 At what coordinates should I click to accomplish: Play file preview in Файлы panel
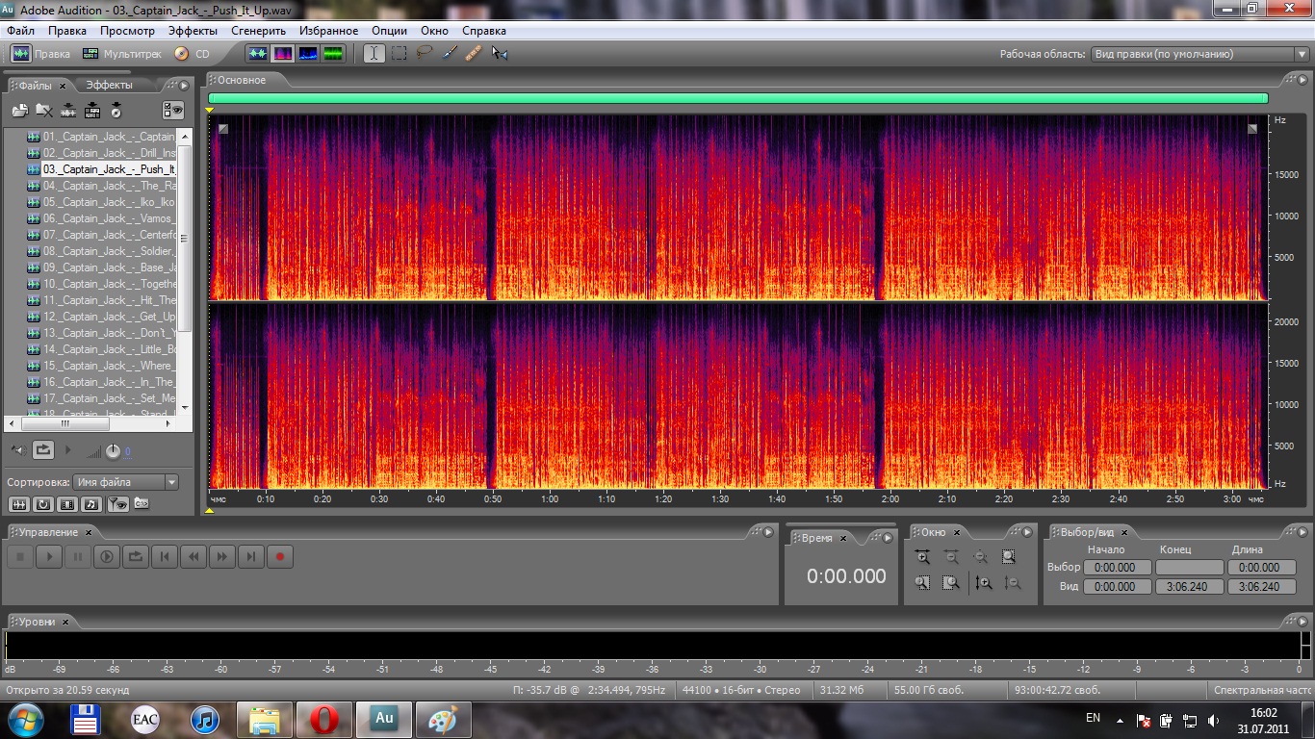67,449
